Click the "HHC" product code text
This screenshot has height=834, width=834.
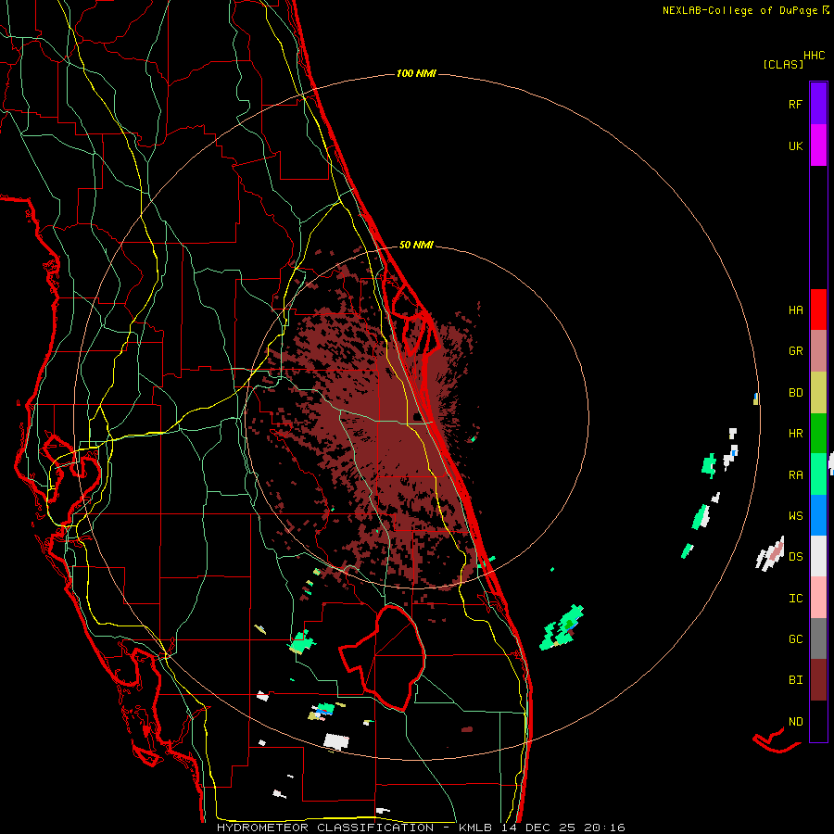pyautogui.click(x=814, y=56)
